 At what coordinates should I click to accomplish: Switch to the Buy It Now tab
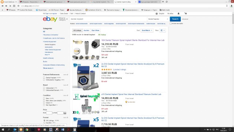tap(95, 30)
